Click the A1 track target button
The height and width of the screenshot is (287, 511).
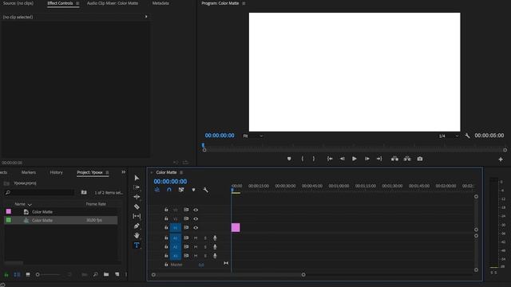(x=176, y=238)
